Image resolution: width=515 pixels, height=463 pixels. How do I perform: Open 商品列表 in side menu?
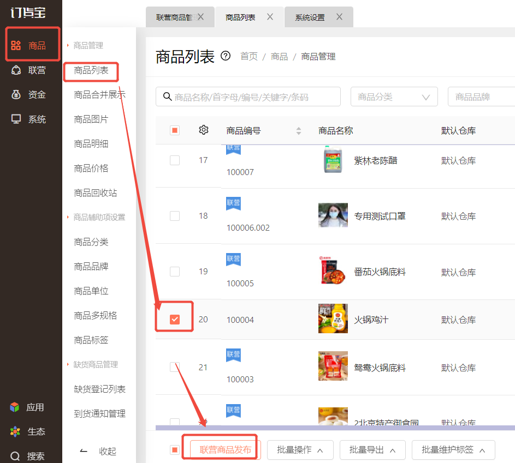pos(91,70)
